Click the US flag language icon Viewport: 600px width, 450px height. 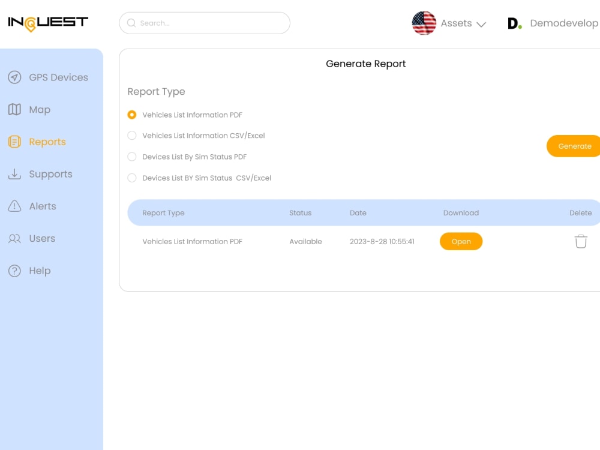coord(424,23)
